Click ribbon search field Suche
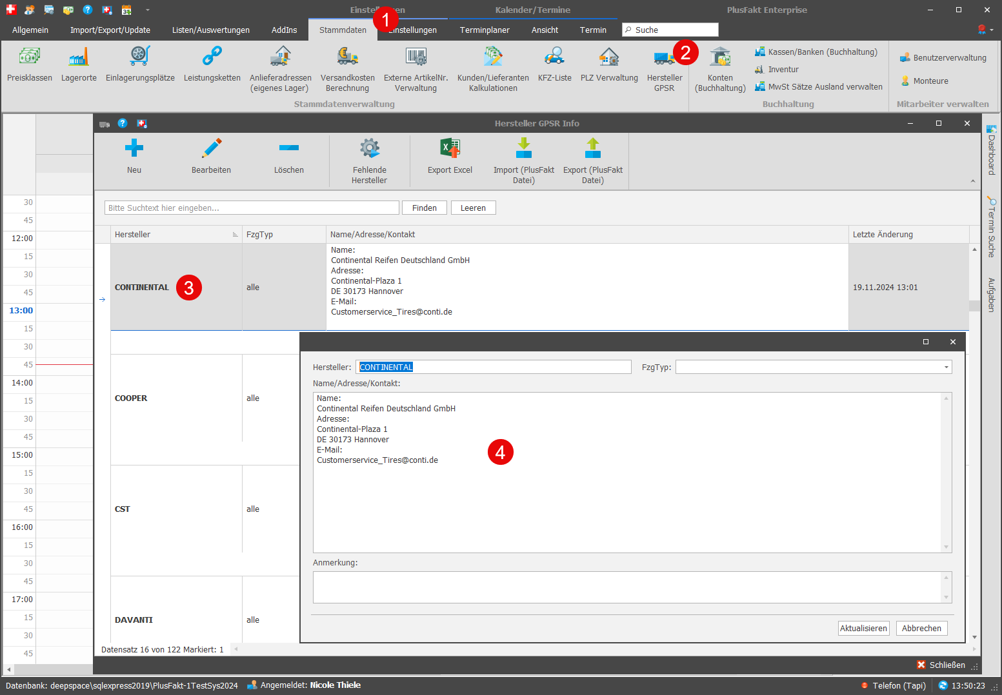1002x695 pixels. [670, 30]
